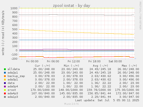
Task: Click the gray ada1p3 legend color swatch
Action: pos(5,97)
